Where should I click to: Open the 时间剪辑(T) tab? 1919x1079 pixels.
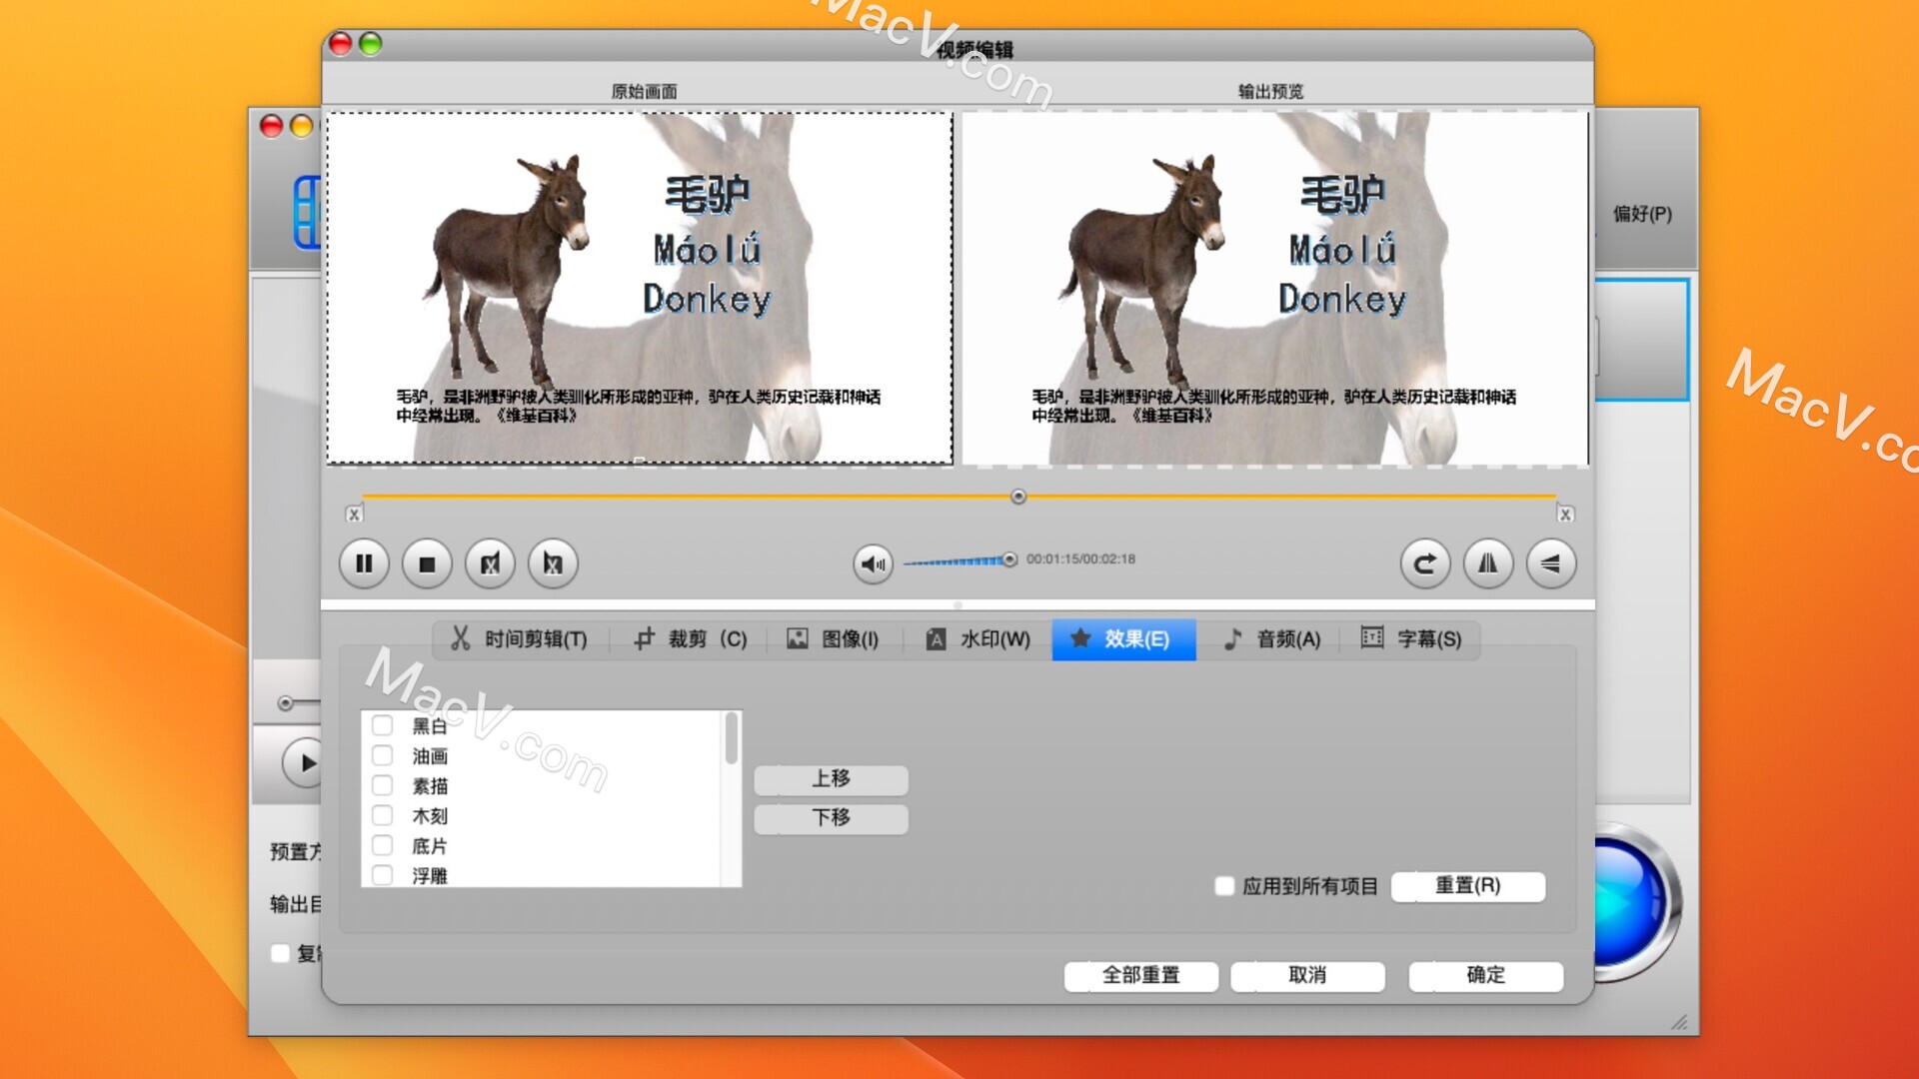(521, 639)
